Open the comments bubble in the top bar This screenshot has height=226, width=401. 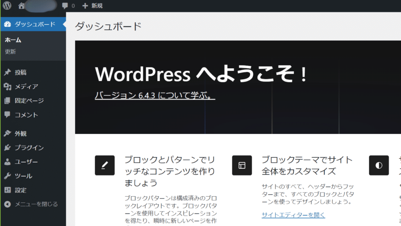(65, 5)
